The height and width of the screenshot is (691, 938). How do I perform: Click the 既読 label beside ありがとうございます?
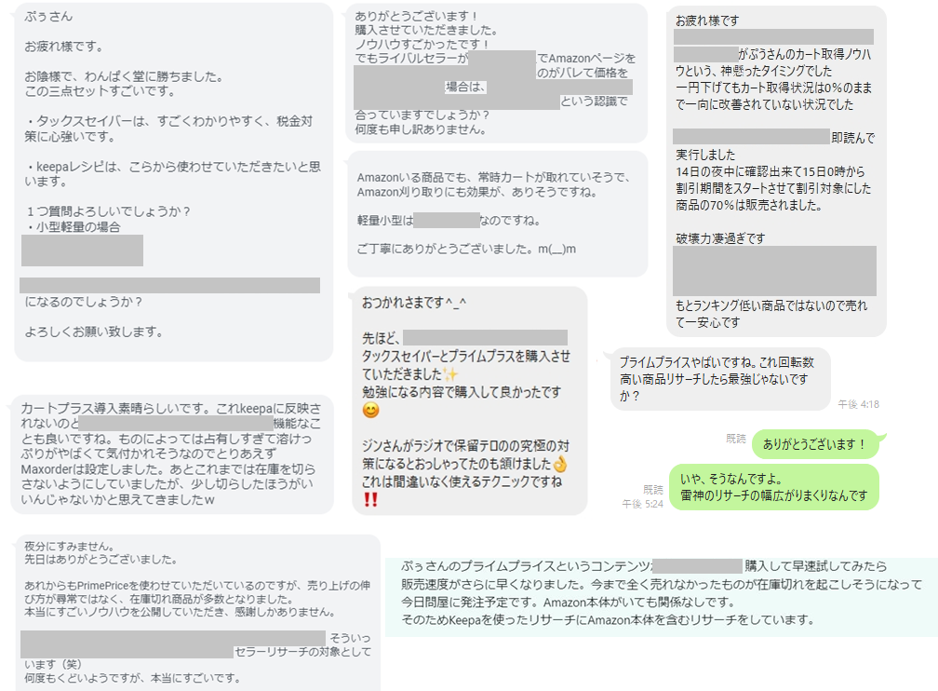point(736,439)
